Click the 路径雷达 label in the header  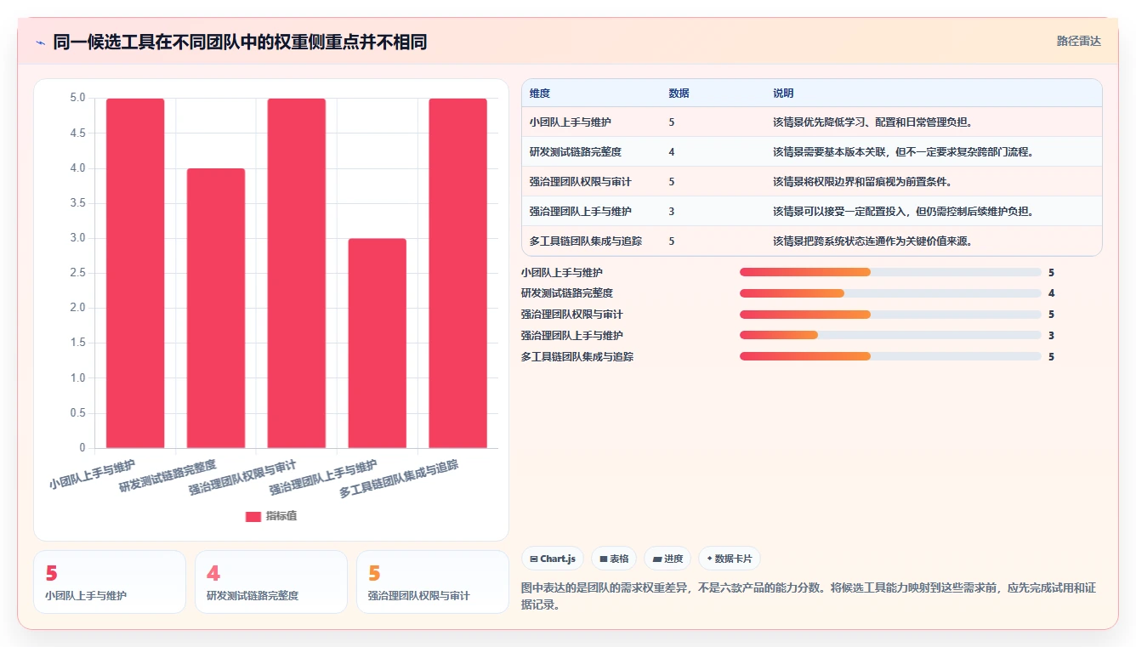click(1078, 41)
